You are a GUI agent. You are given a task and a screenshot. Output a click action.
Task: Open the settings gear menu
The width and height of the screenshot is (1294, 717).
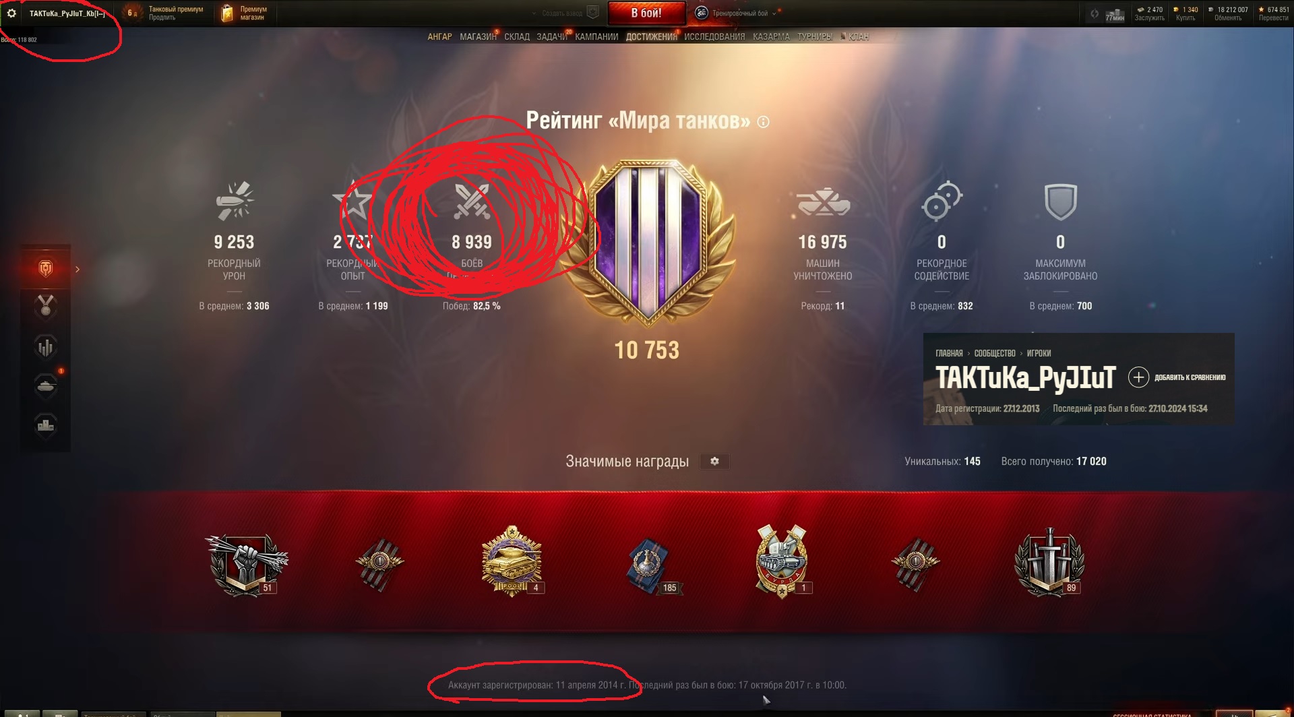(x=11, y=13)
